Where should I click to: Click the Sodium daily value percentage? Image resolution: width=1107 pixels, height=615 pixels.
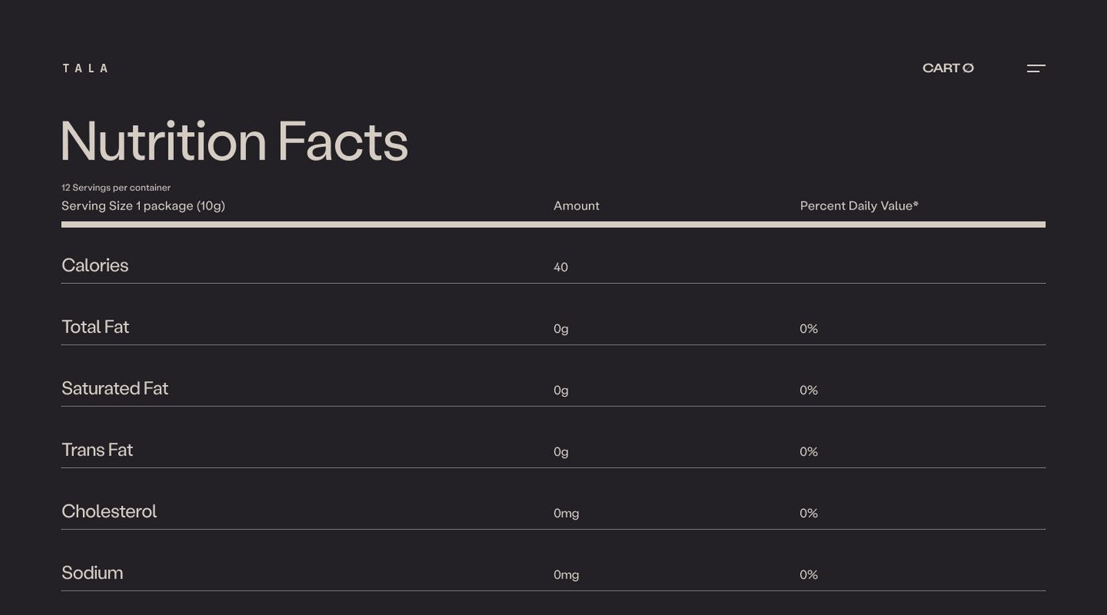(808, 575)
